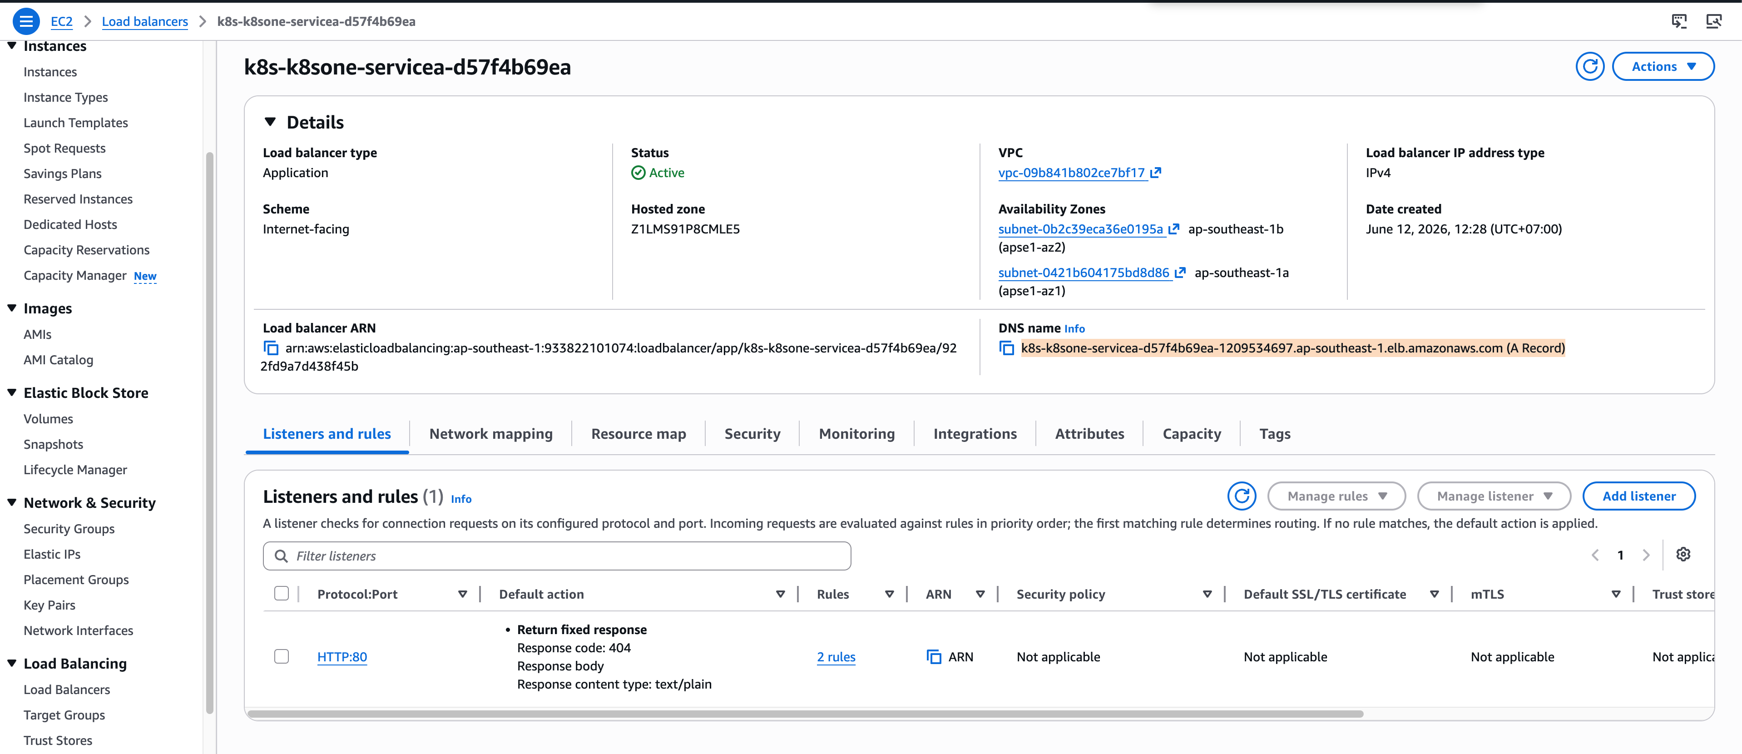The height and width of the screenshot is (754, 1742).
Task: Switch to Resource map tab
Action: [638, 433]
